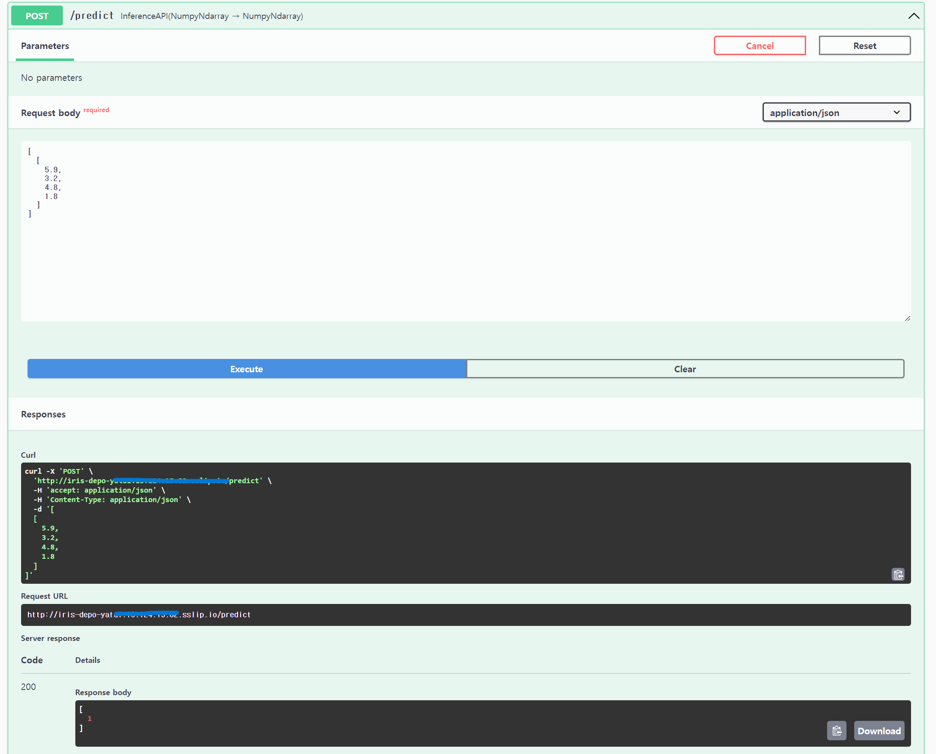
Task: Collapse the /predict endpoint section
Action: [913, 15]
